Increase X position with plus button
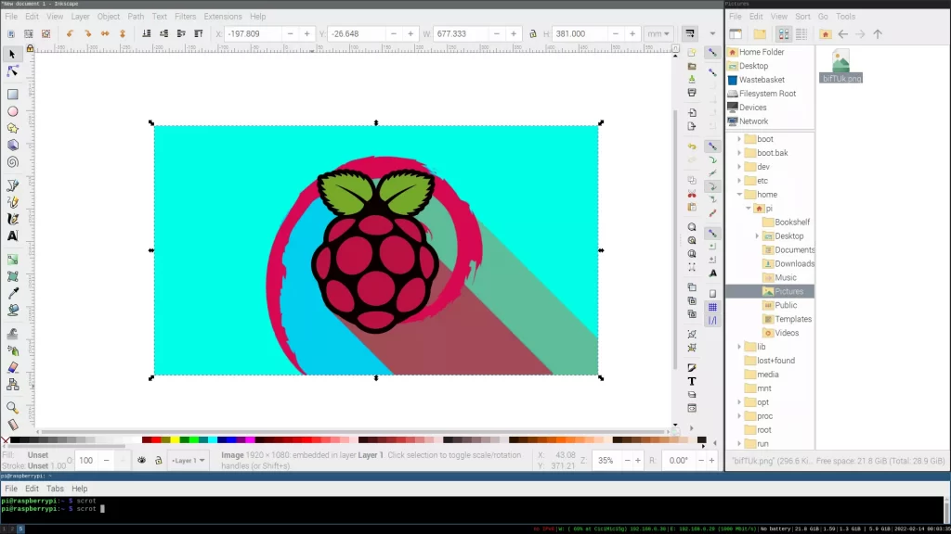 [x=306, y=34]
